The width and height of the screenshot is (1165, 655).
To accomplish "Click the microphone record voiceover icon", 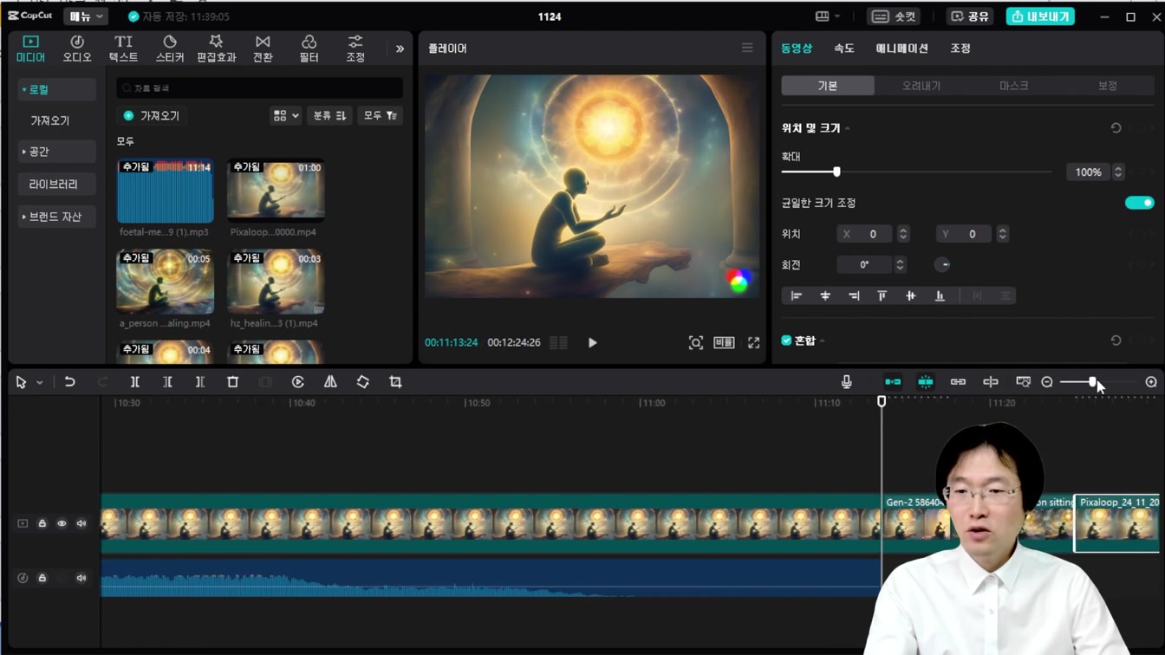I will pyautogui.click(x=847, y=382).
